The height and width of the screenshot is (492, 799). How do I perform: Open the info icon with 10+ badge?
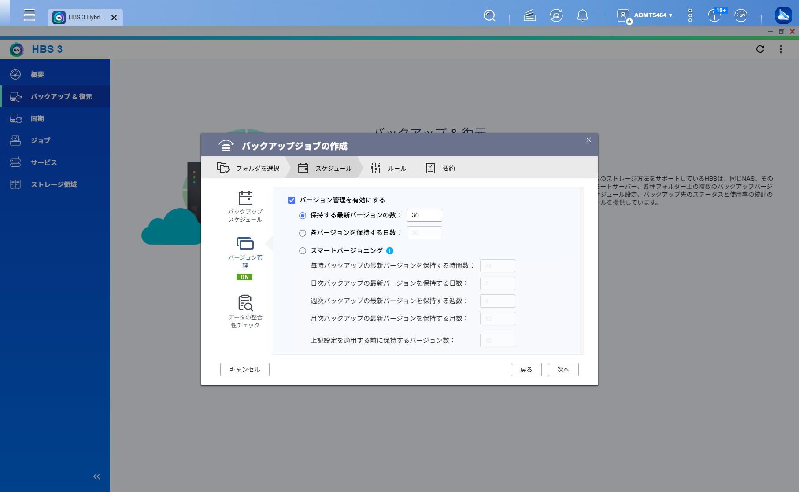pos(714,16)
